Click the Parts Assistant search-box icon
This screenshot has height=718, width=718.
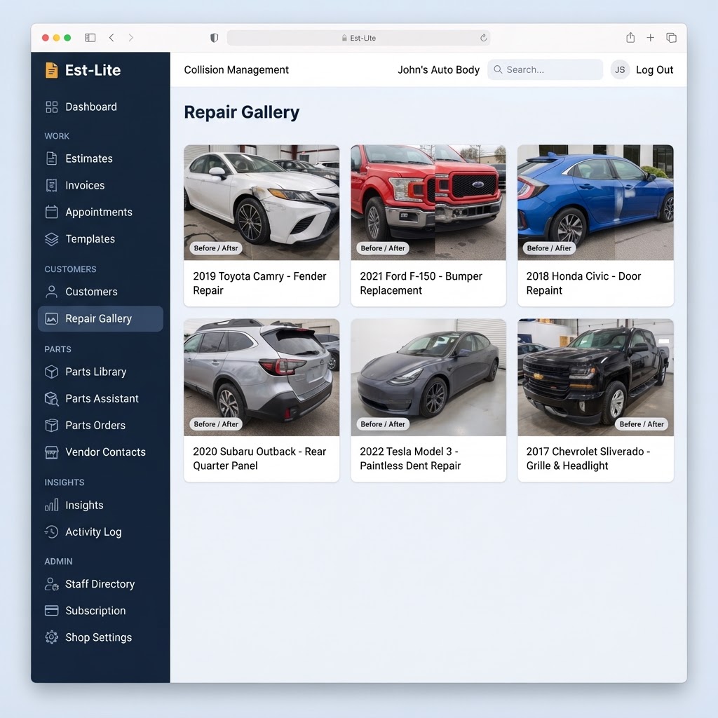tap(52, 398)
